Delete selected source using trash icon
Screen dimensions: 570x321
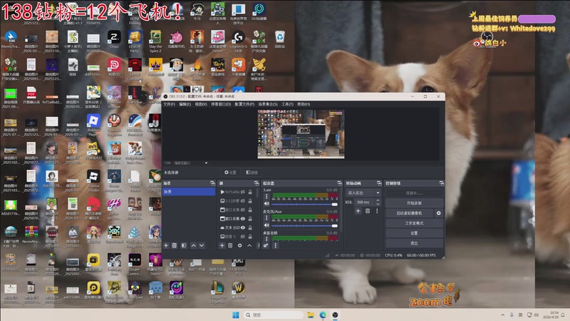(230, 245)
